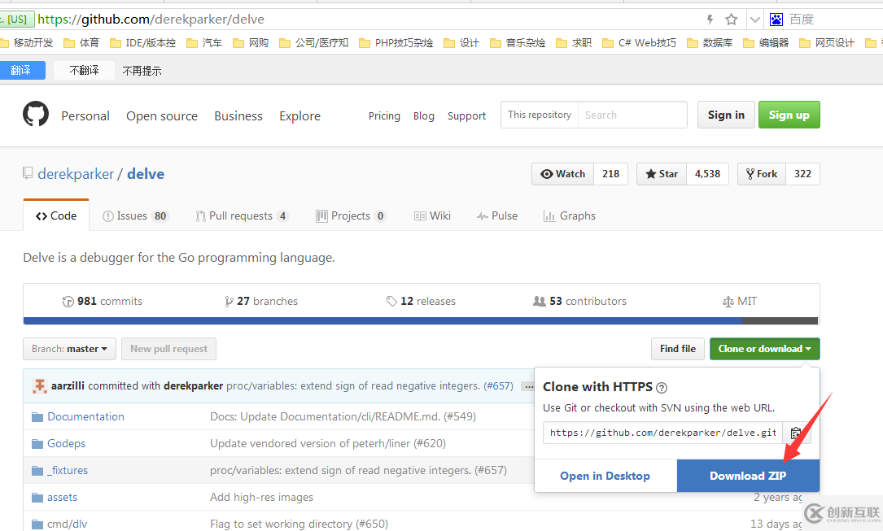This screenshot has width=883, height=531.
Task: Switch to the Issues tab
Action: 134,216
